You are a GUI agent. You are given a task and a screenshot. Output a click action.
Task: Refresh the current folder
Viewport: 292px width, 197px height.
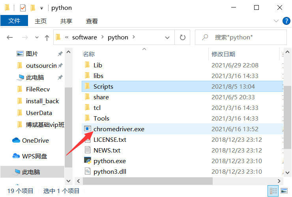[182, 37]
